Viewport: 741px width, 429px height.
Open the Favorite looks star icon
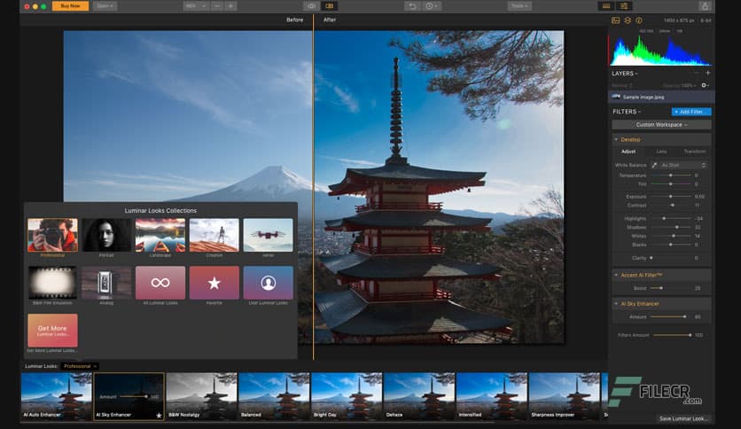(214, 283)
